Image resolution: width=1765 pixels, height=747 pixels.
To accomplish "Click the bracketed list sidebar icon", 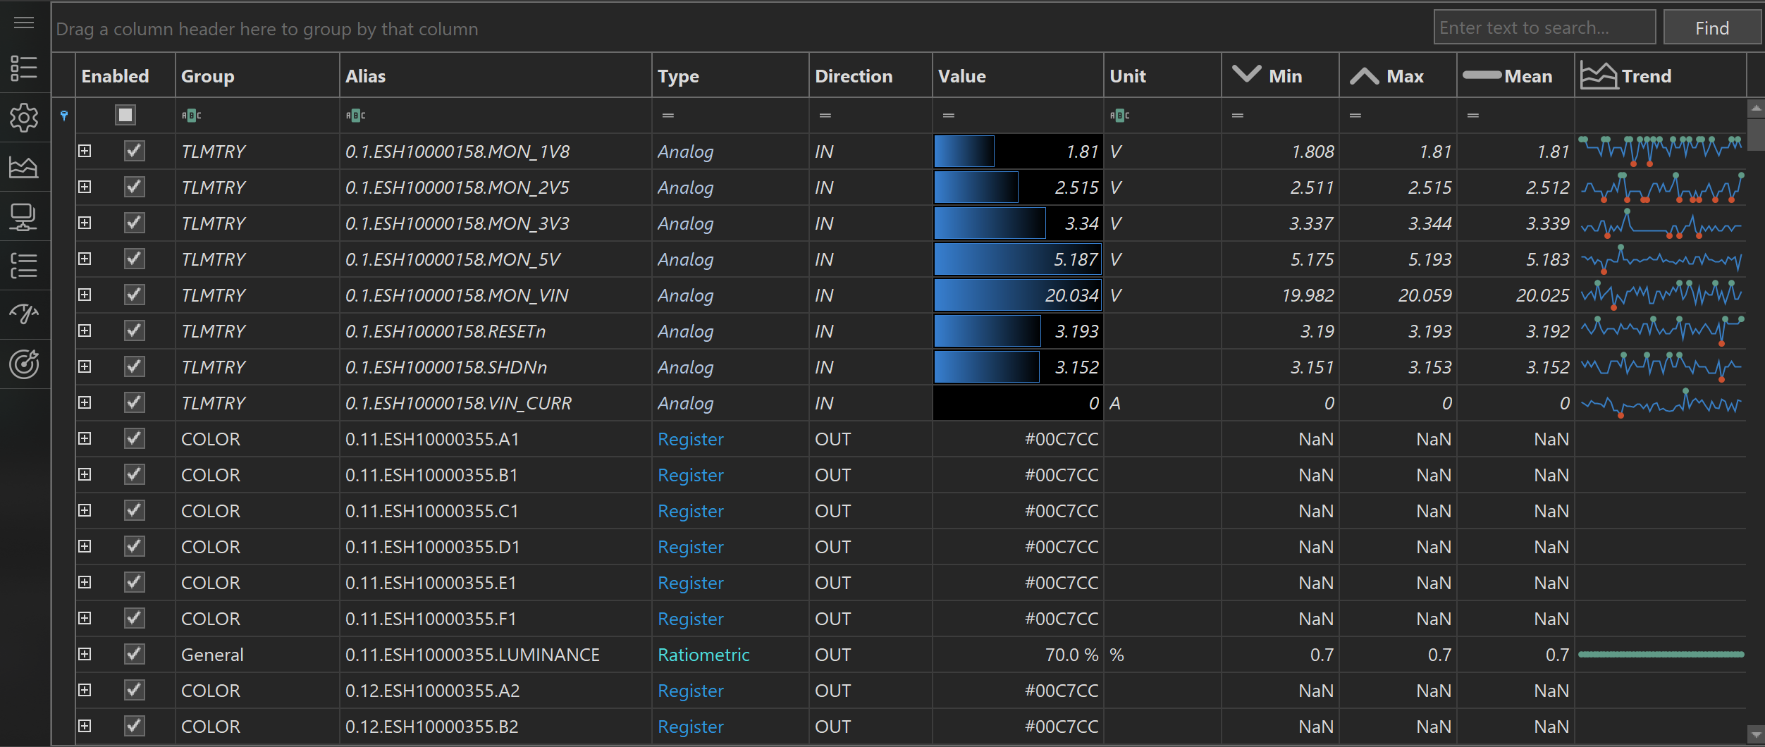I will 24,266.
